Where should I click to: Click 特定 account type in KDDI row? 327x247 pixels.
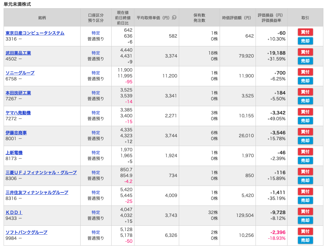[x=96, y=212]
